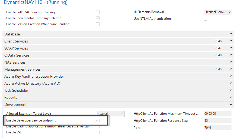This screenshot has height=138, width=234.
Task: Click the Port field showing 7049
Action: [x=218, y=128]
